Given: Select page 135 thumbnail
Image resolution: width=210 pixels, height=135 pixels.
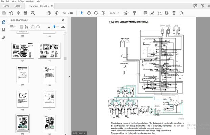Looking at the screenshot, I should pyautogui.click(x=22, y=99).
